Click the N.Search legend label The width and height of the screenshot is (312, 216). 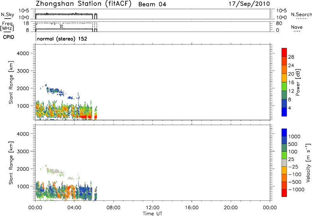301,14
